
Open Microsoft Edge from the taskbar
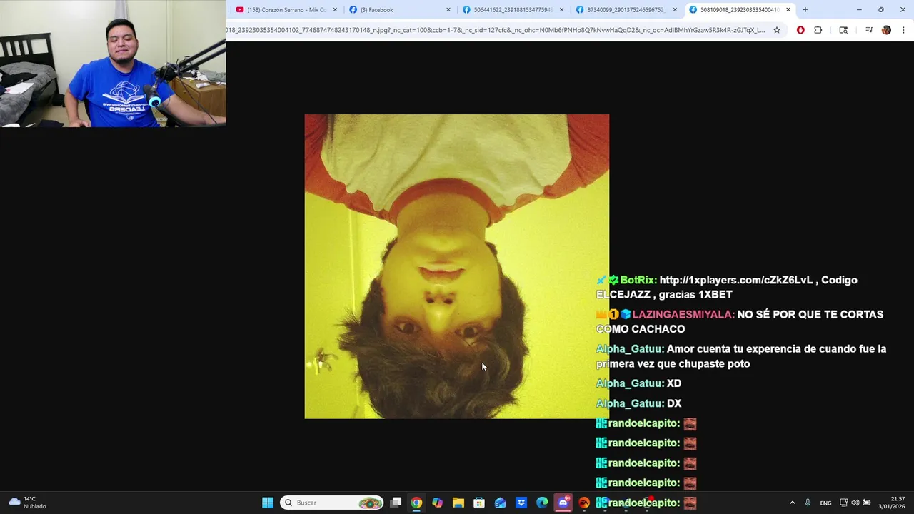(x=542, y=503)
